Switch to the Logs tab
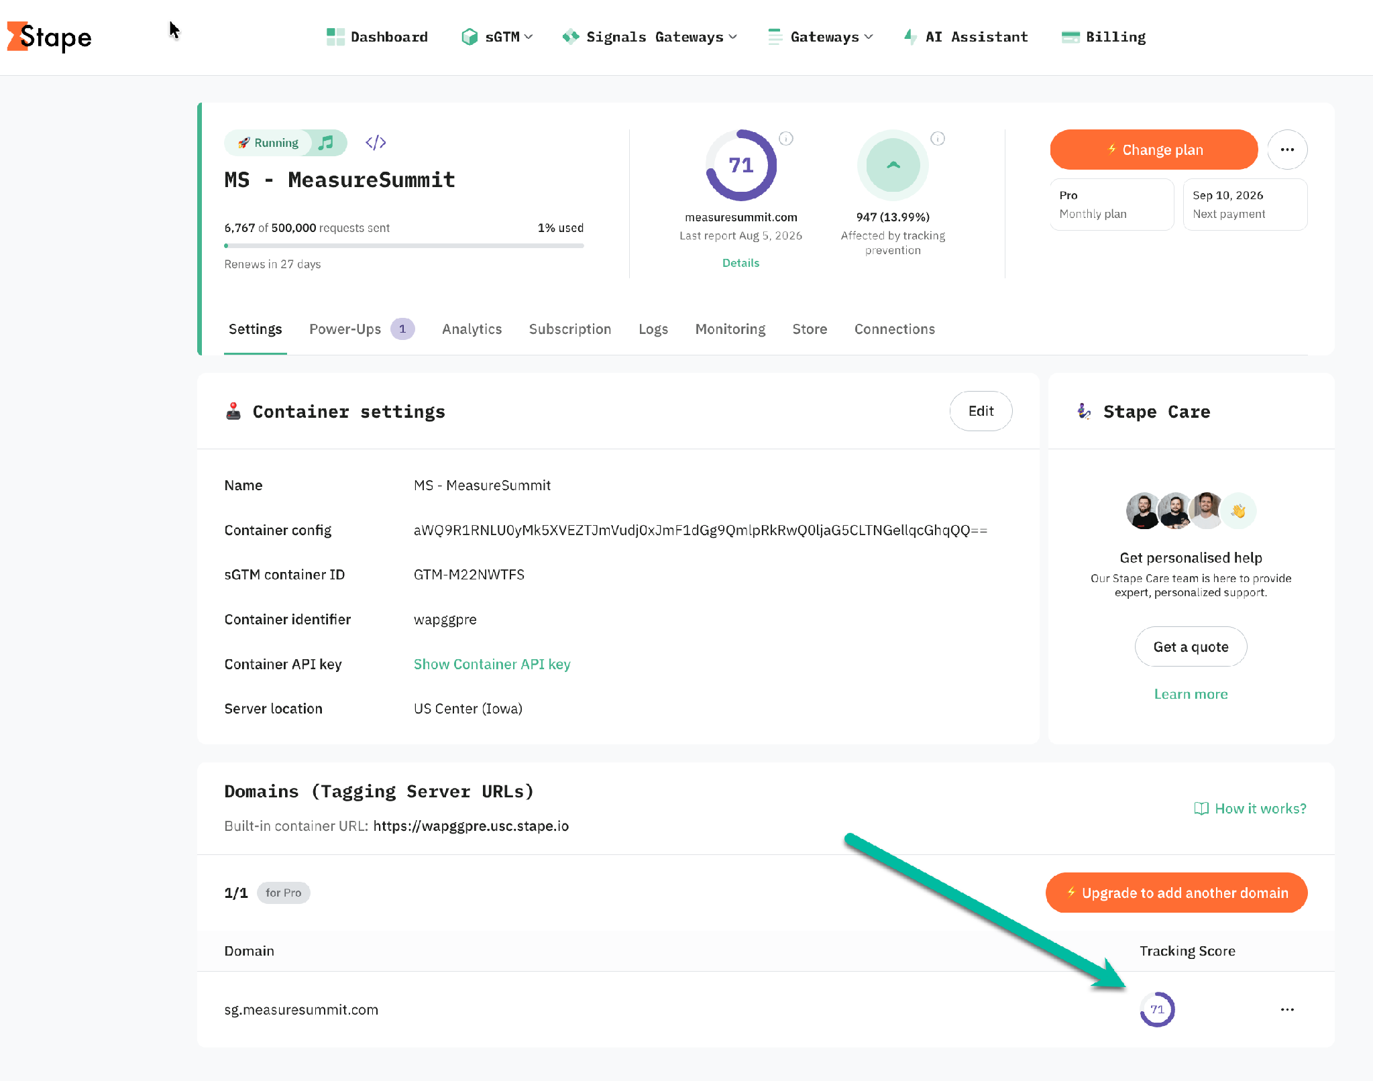This screenshot has width=1373, height=1081. 653,329
